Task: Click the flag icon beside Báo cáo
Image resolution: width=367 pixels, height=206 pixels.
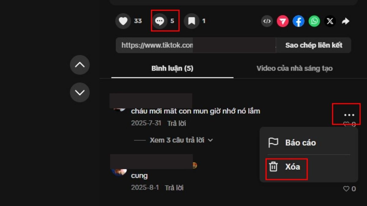Action: 273,143
